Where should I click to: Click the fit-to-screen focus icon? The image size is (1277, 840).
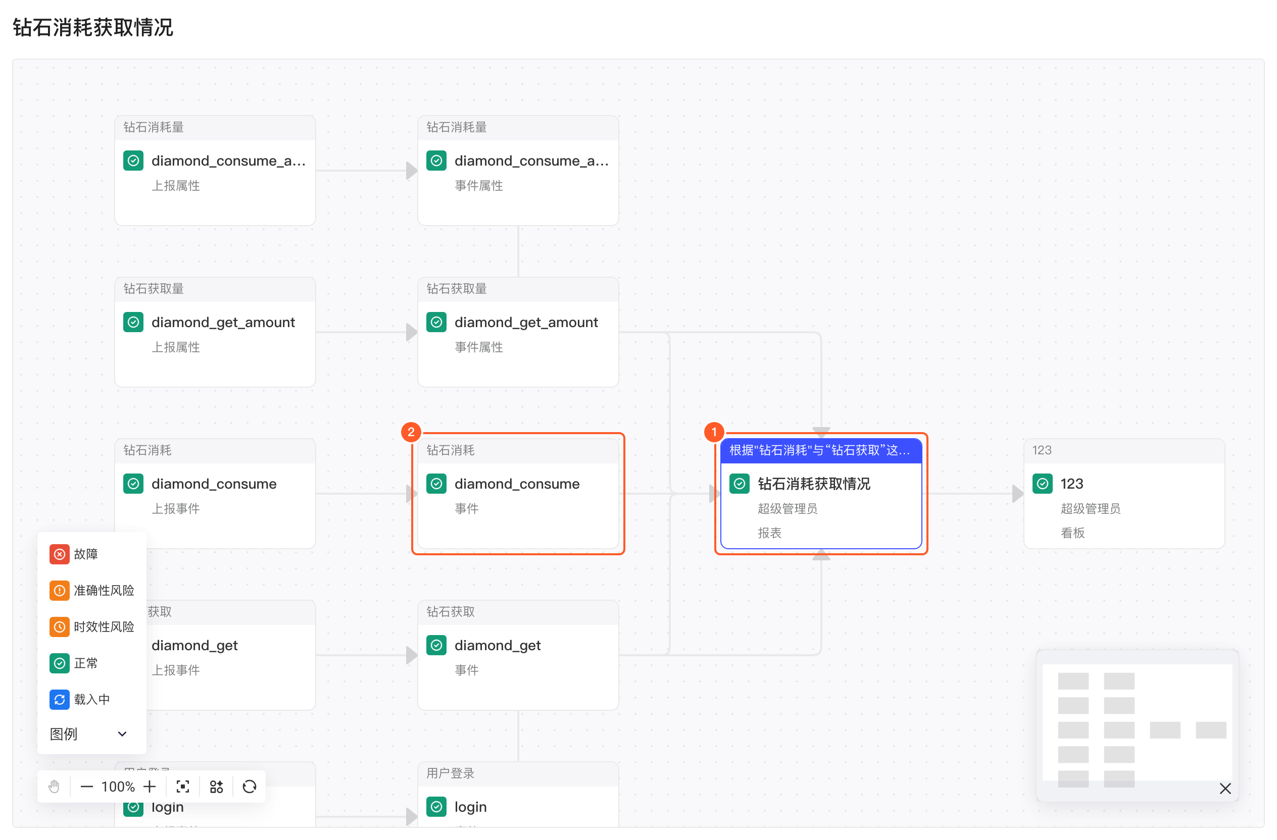point(183,786)
